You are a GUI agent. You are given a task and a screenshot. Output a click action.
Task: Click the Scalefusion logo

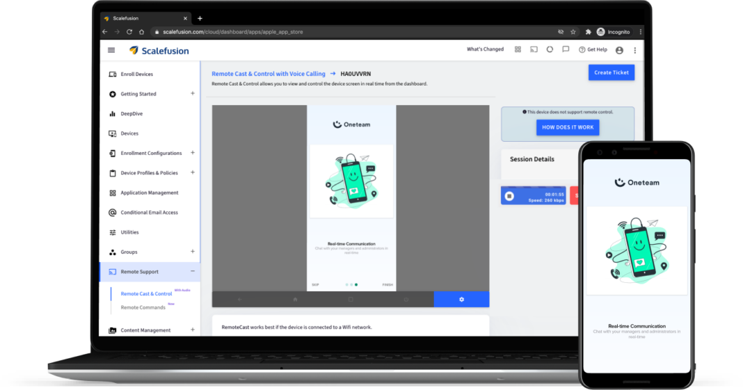(159, 51)
